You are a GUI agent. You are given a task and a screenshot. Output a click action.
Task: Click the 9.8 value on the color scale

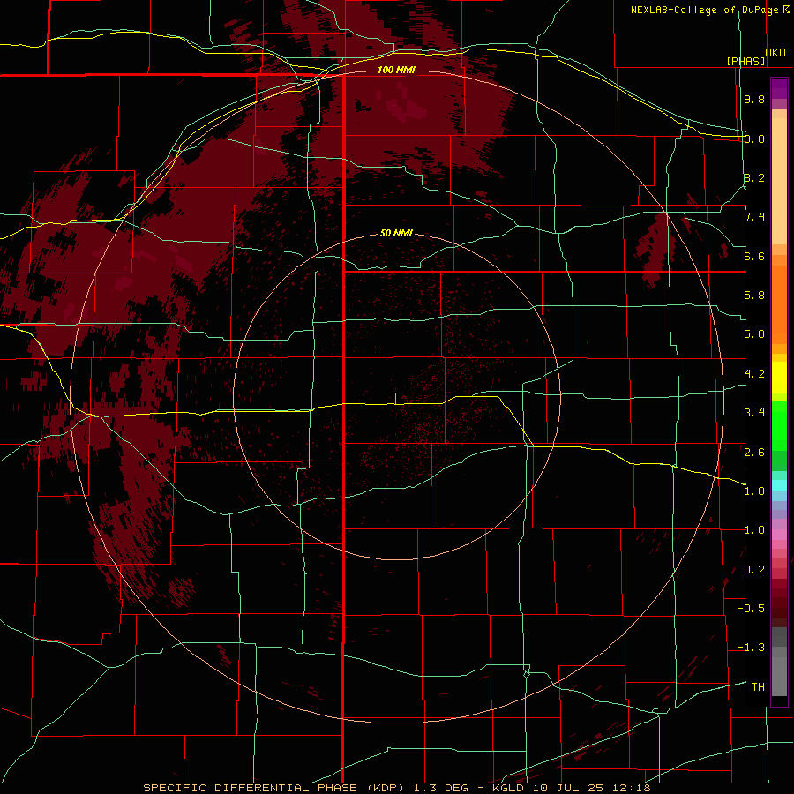[x=754, y=99]
